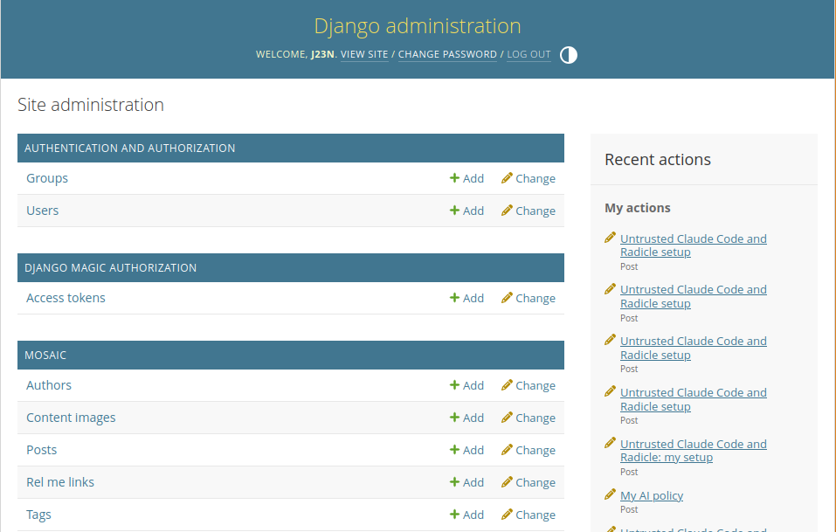Click the Change pencil for Authors
The width and height of the screenshot is (836, 532).
pyautogui.click(x=507, y=385)
